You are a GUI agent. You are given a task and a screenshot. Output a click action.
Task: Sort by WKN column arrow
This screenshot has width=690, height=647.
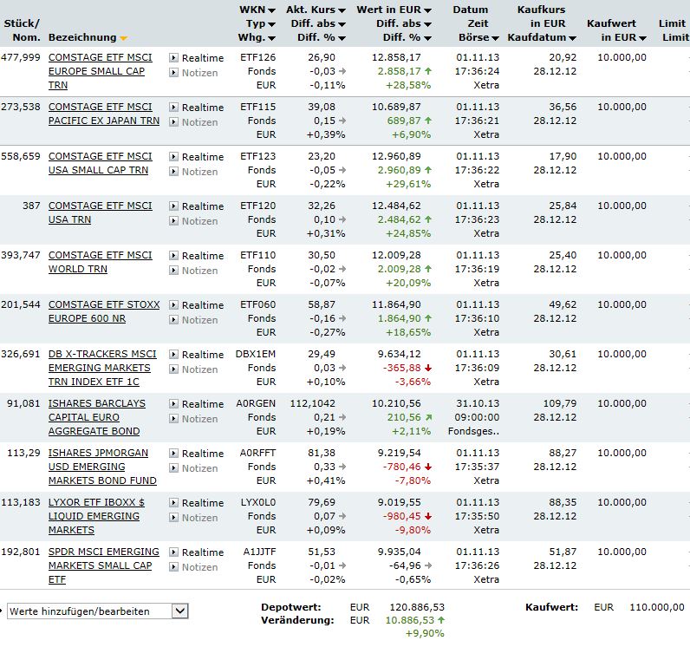(x=272, y=10)
